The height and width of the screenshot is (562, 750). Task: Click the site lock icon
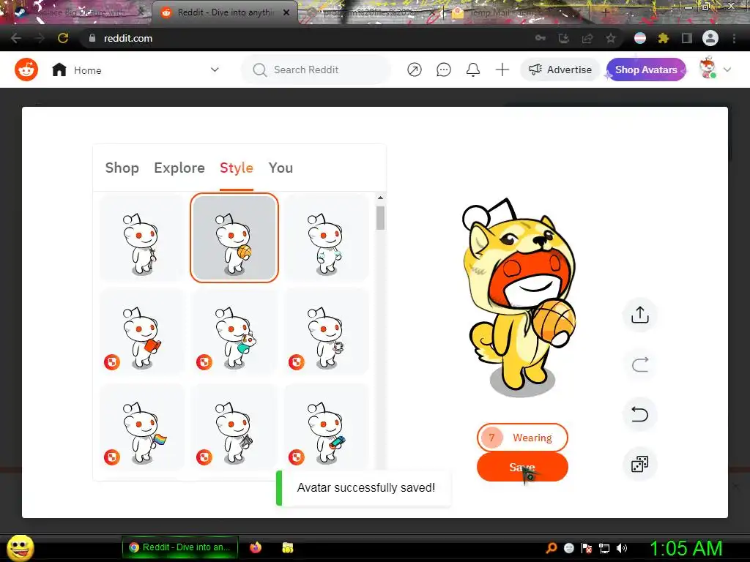(92, 38)
